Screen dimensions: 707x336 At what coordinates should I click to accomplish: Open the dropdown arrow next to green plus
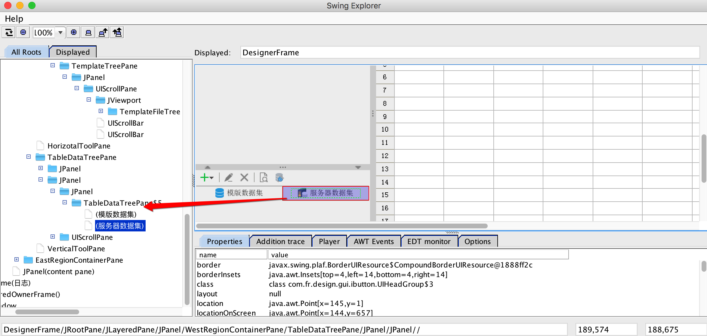(212, 178)
